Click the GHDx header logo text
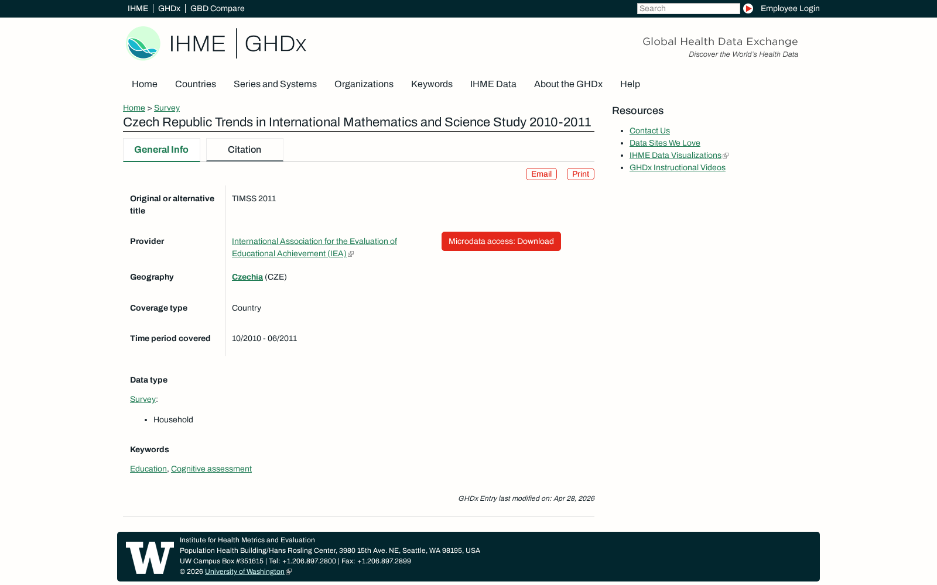The image size is (937, 585). 275,44
